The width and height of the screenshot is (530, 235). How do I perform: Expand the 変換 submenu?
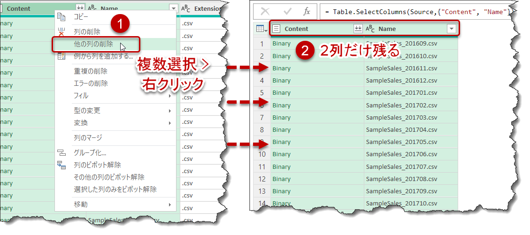(x=115, y=123)
